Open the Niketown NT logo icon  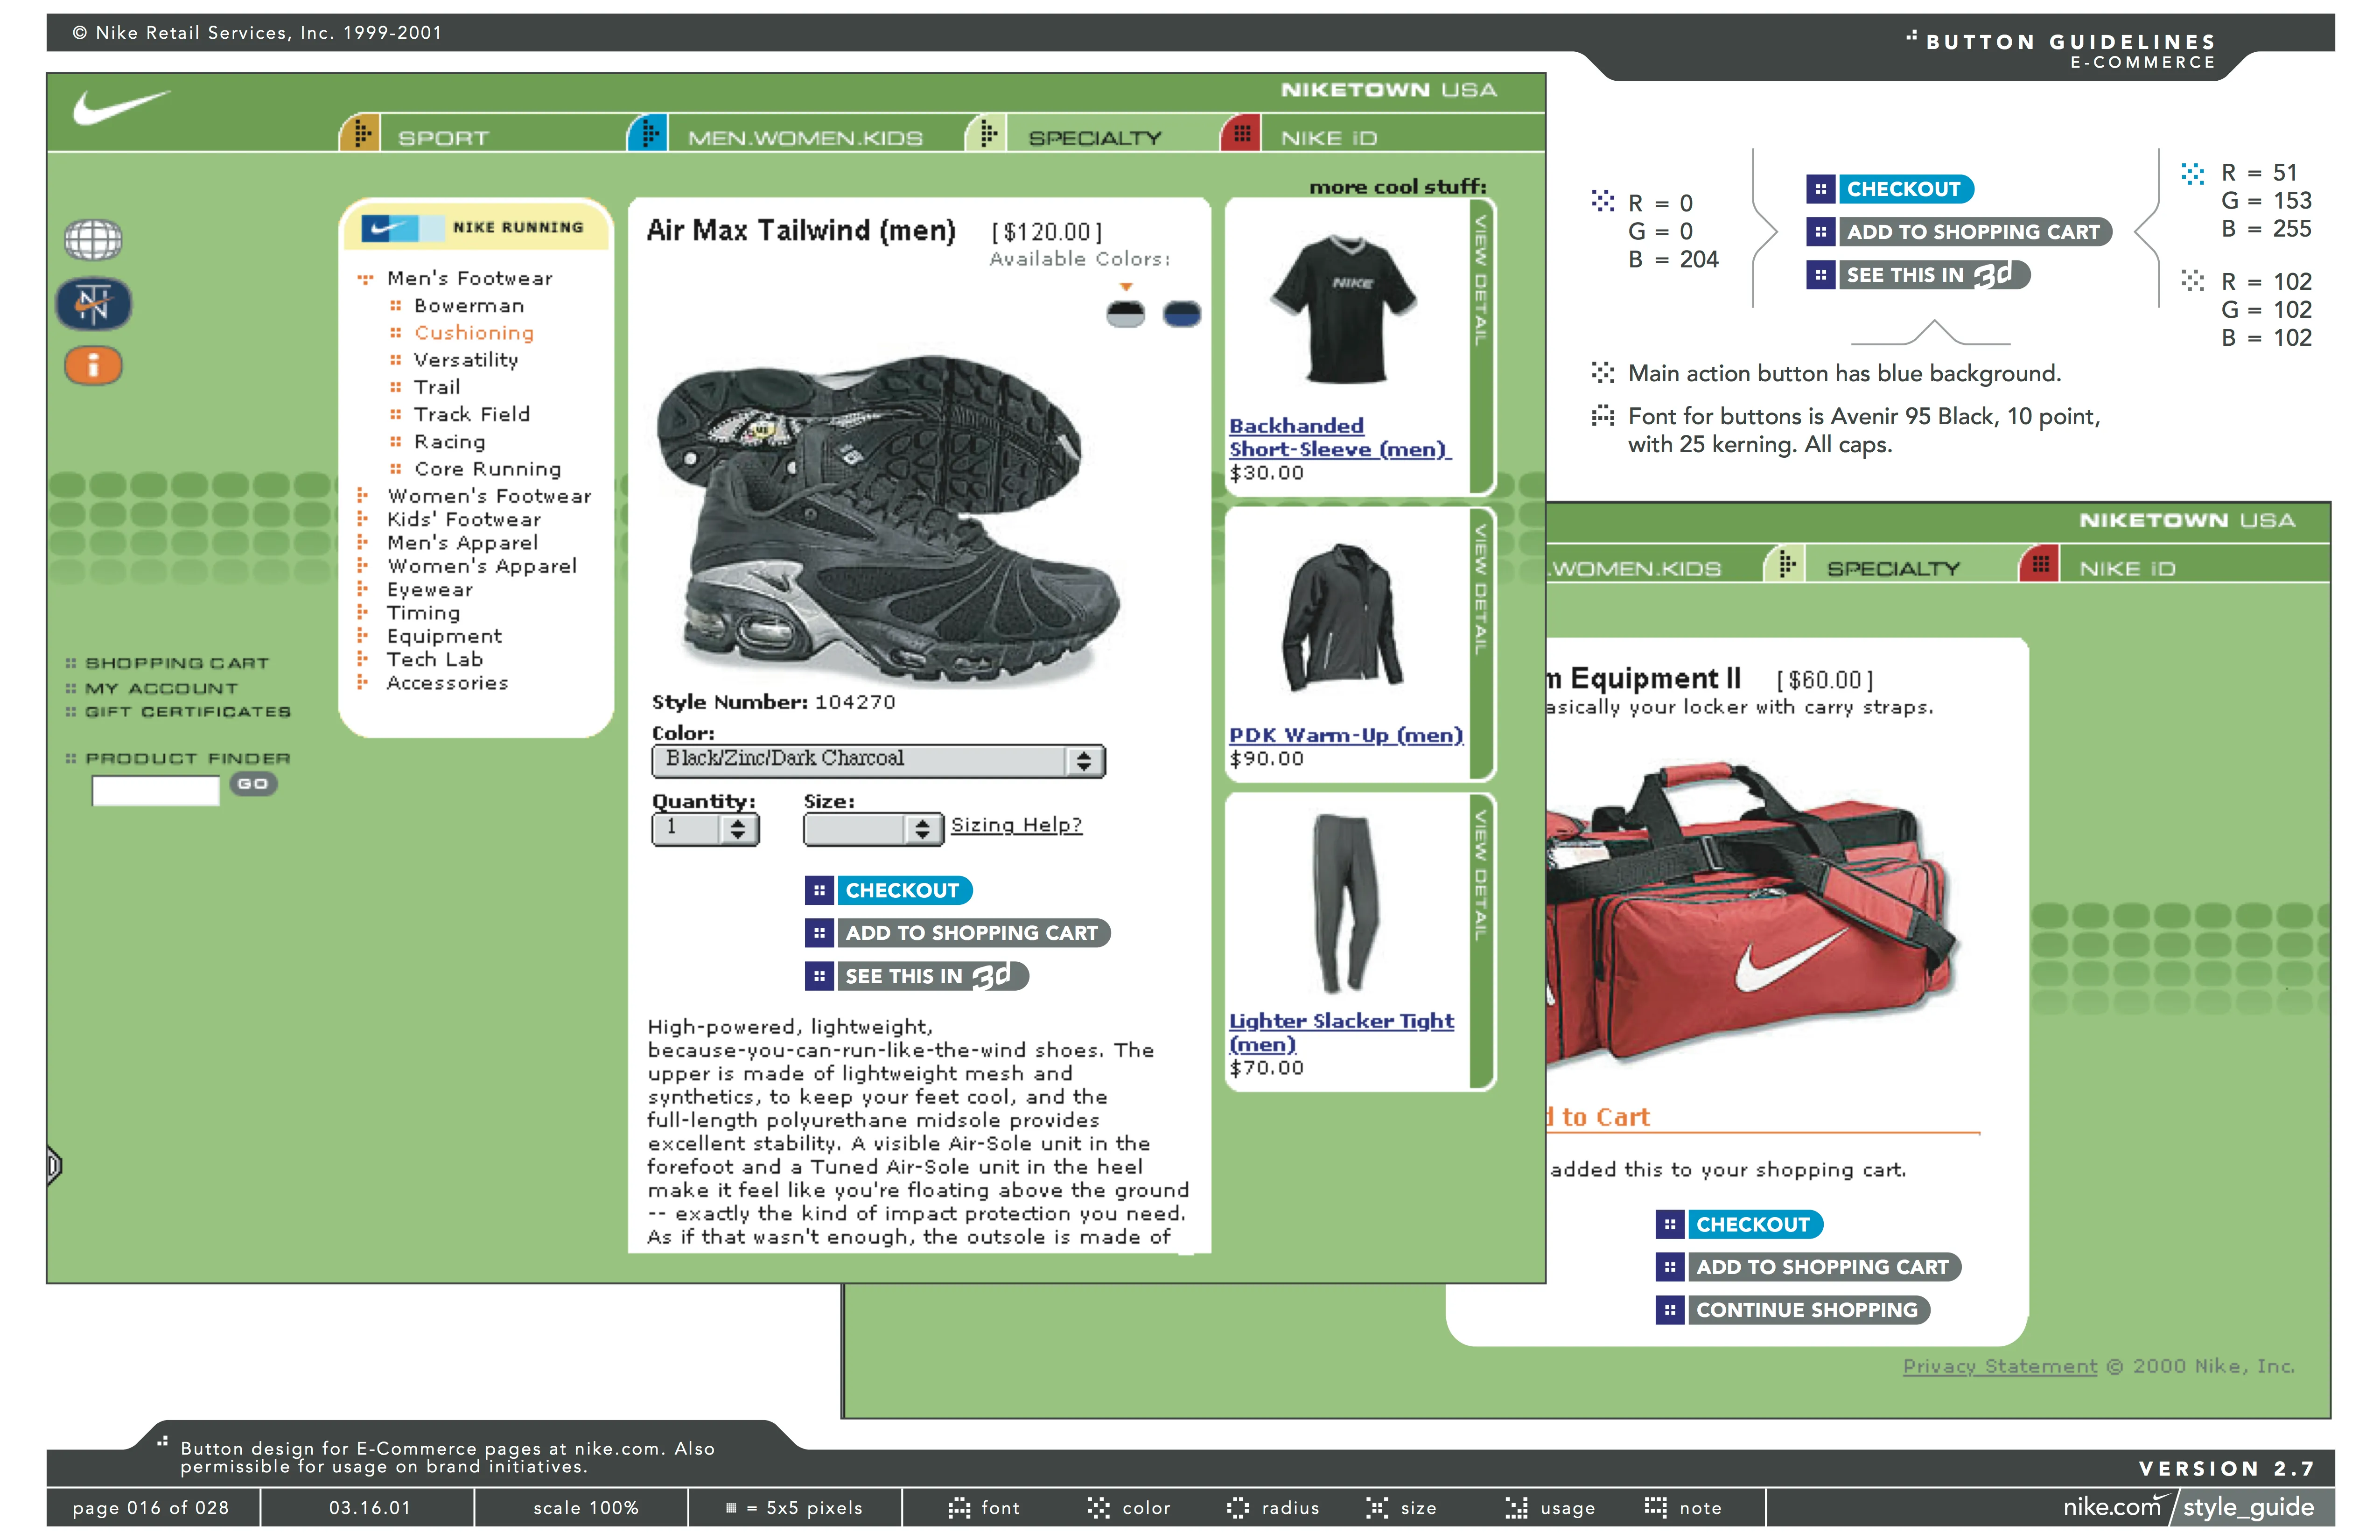tap(93, 304)
